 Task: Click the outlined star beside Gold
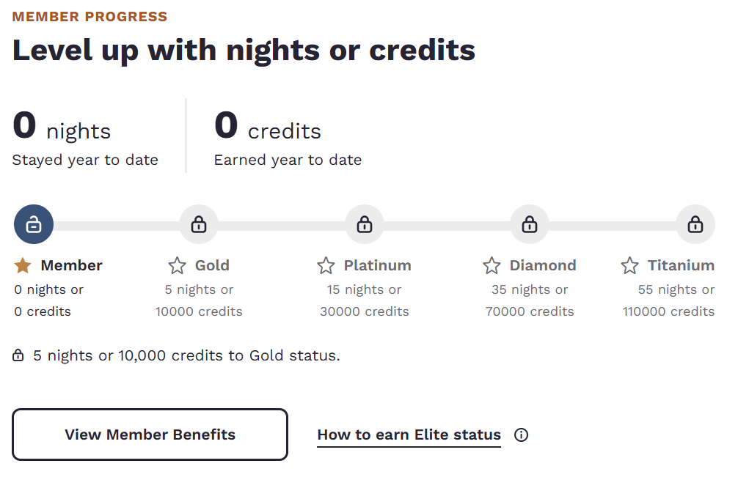click(177, 265)
